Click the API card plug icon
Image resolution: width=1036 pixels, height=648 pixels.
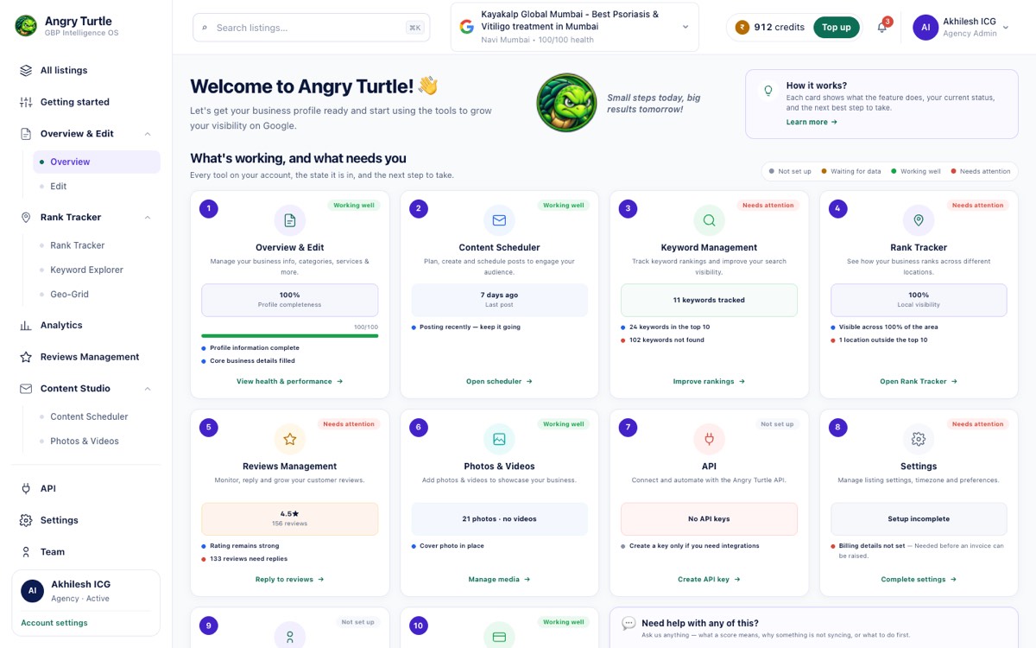709,439
